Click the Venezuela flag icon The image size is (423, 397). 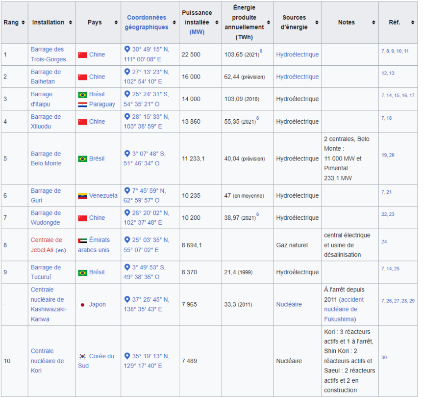pos(82,196)
